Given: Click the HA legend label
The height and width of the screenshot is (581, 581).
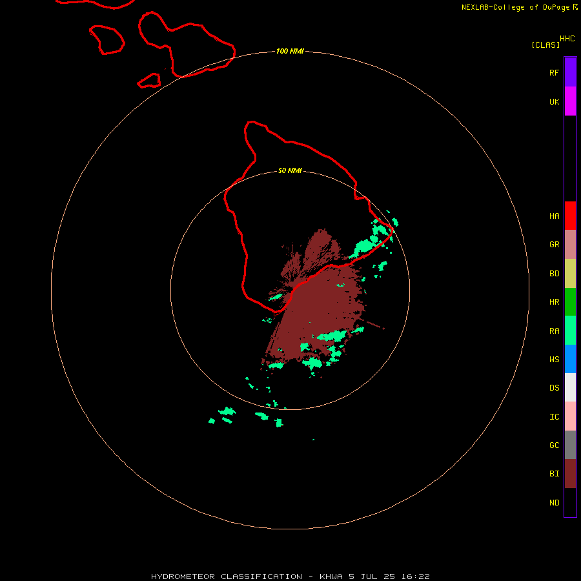Looking at the screenshot, I should [554, 216].
